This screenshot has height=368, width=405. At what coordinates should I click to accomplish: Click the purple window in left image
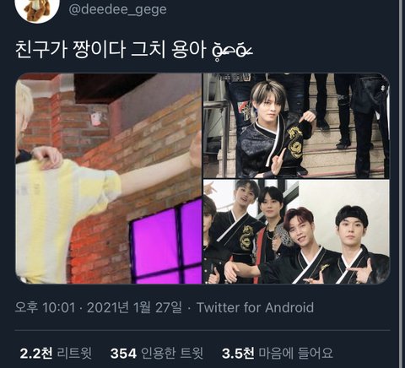(x=166, y=242)
